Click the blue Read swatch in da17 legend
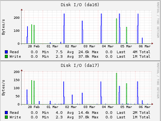 [6, 113]
